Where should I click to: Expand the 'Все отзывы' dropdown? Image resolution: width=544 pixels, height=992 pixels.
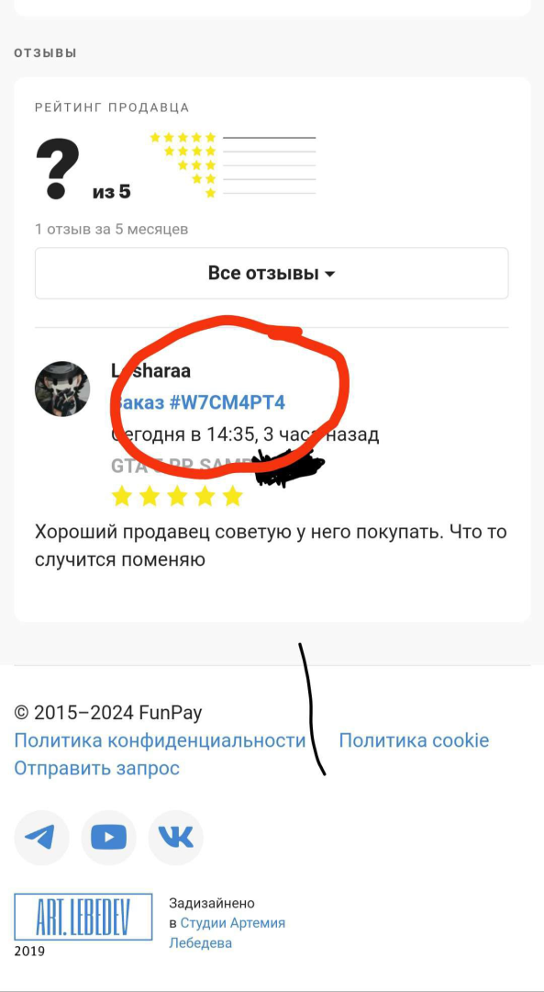click(x=272, y=274)
